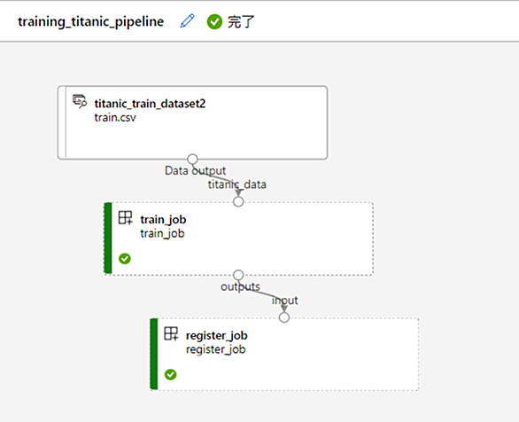Click the training_titanic_pipeline title text
Screen dimensions: 519x422
point(91,21)
